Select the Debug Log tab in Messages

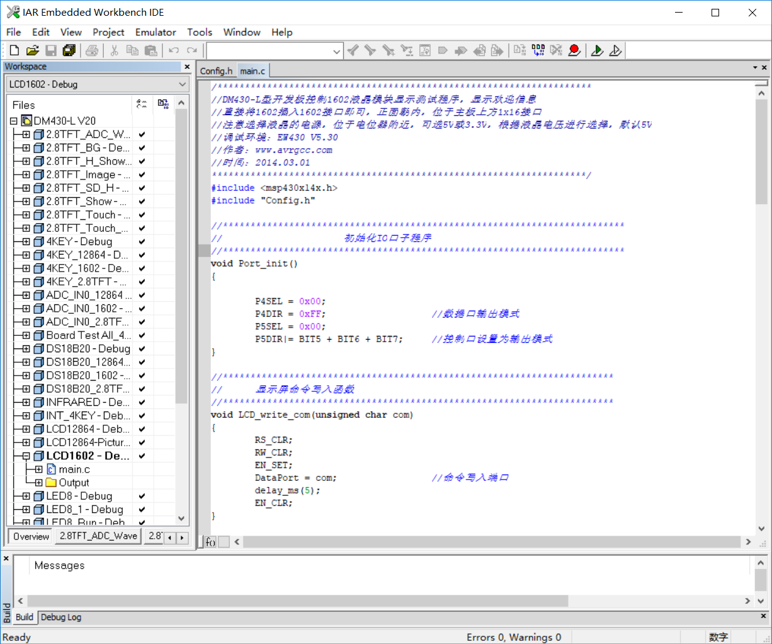click(61, 618)
